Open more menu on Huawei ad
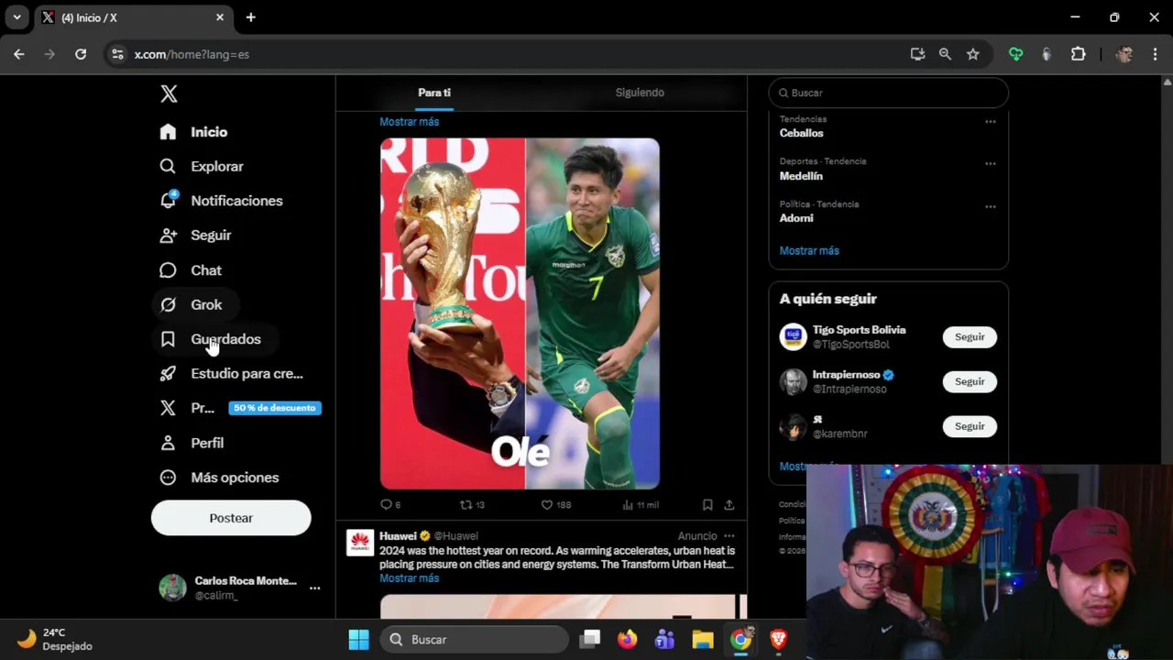 tap(729, 536)
